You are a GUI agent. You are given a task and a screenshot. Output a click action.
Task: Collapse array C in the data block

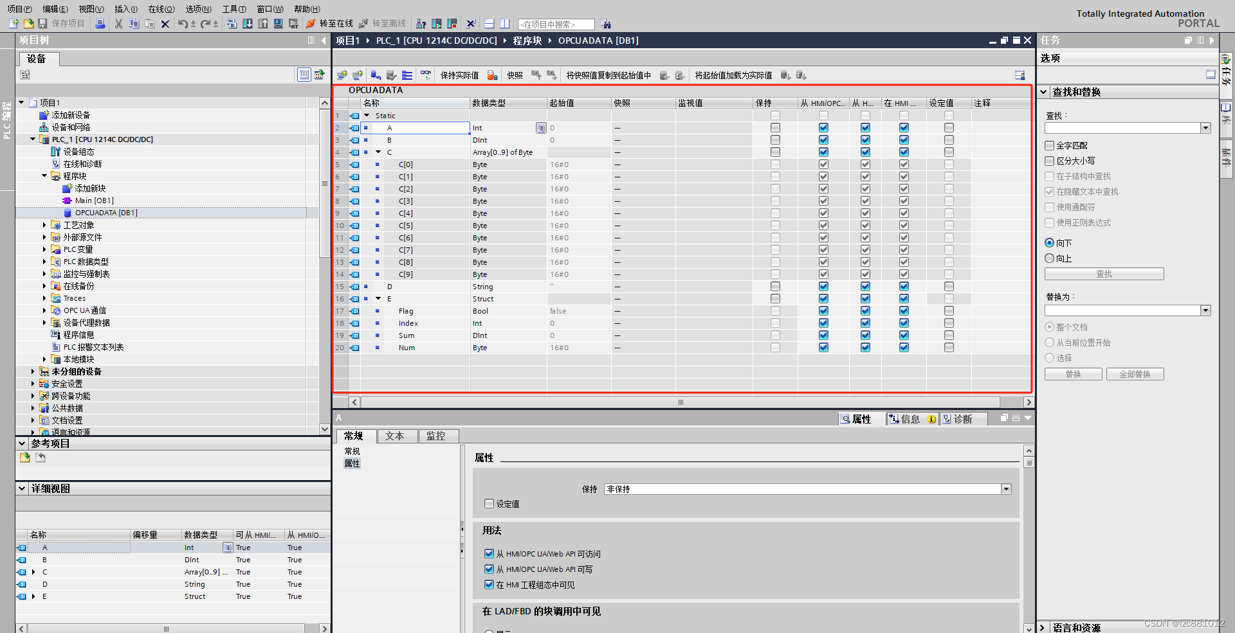pos(378,152)
